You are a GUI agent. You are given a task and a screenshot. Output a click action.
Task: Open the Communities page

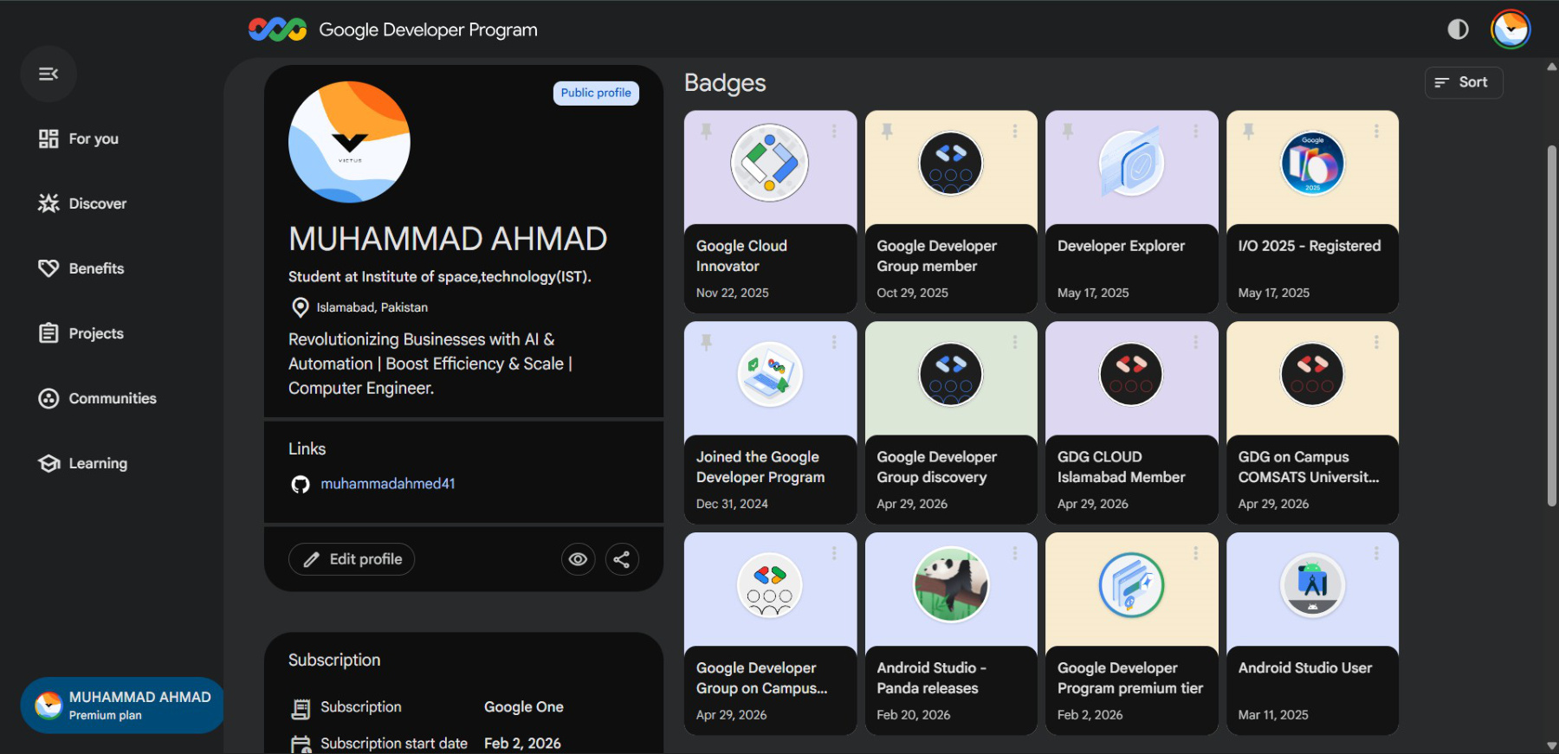click(x=98, y=398)
